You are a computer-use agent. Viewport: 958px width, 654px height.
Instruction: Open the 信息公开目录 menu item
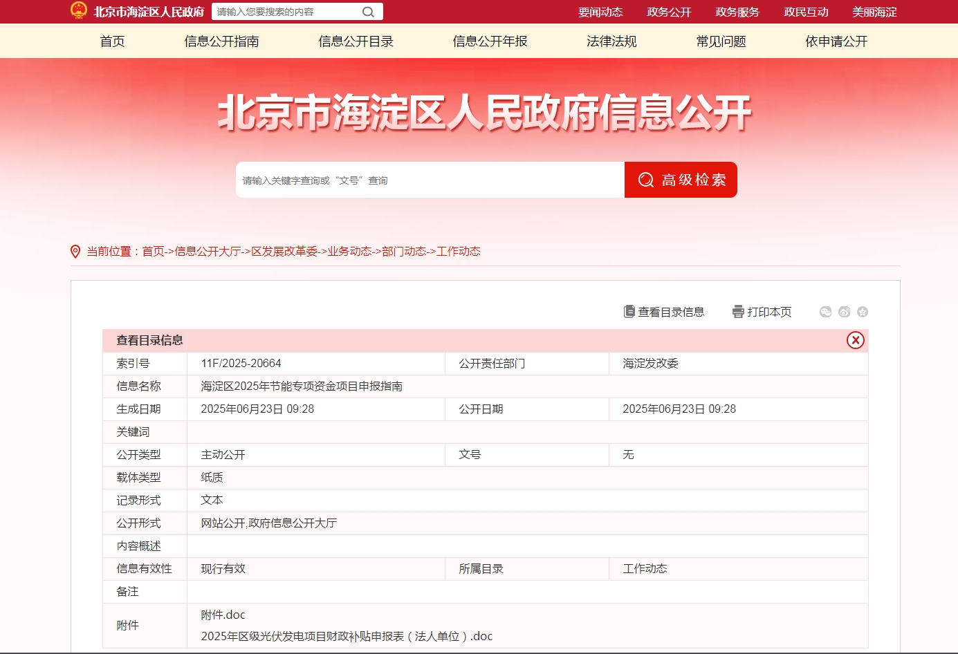(355, 41)
